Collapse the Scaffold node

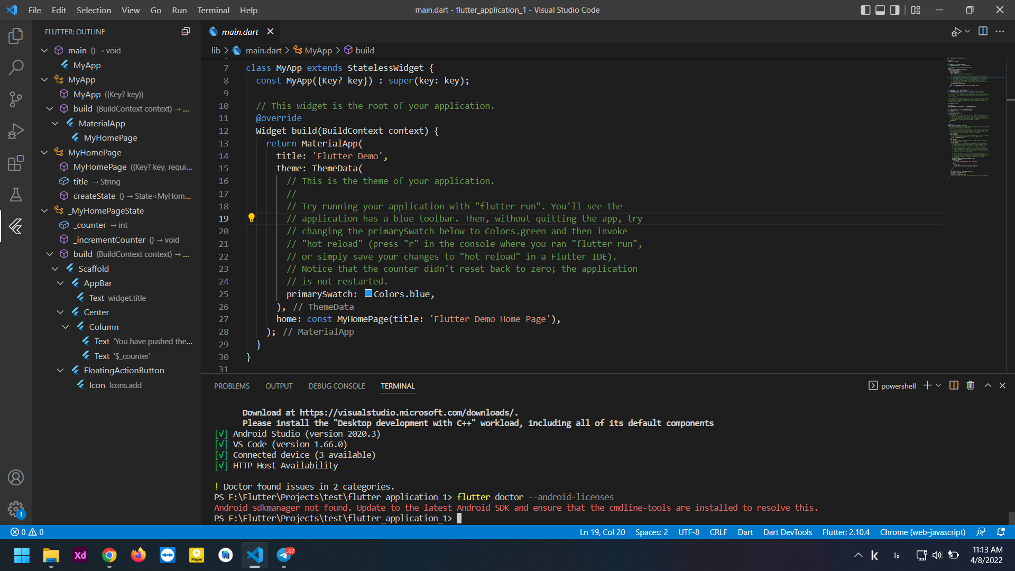[x=55, y=269]
